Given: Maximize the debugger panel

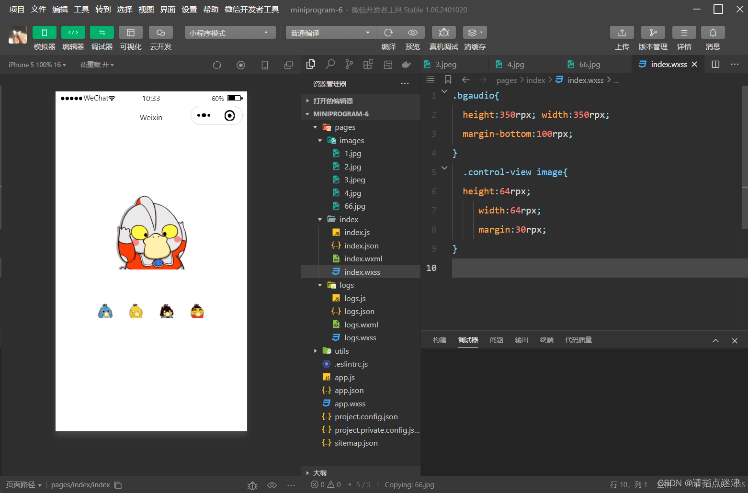Looking at the screenshot, I should [x=715, y=341].
